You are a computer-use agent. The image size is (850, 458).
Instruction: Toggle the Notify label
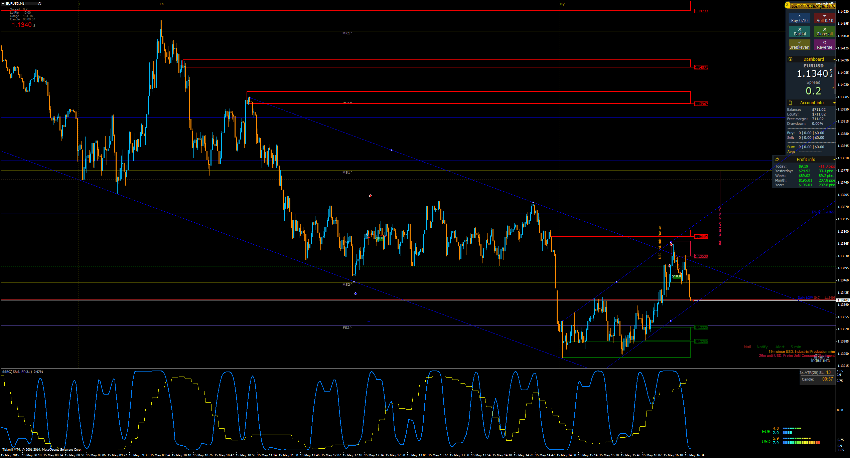762,347
